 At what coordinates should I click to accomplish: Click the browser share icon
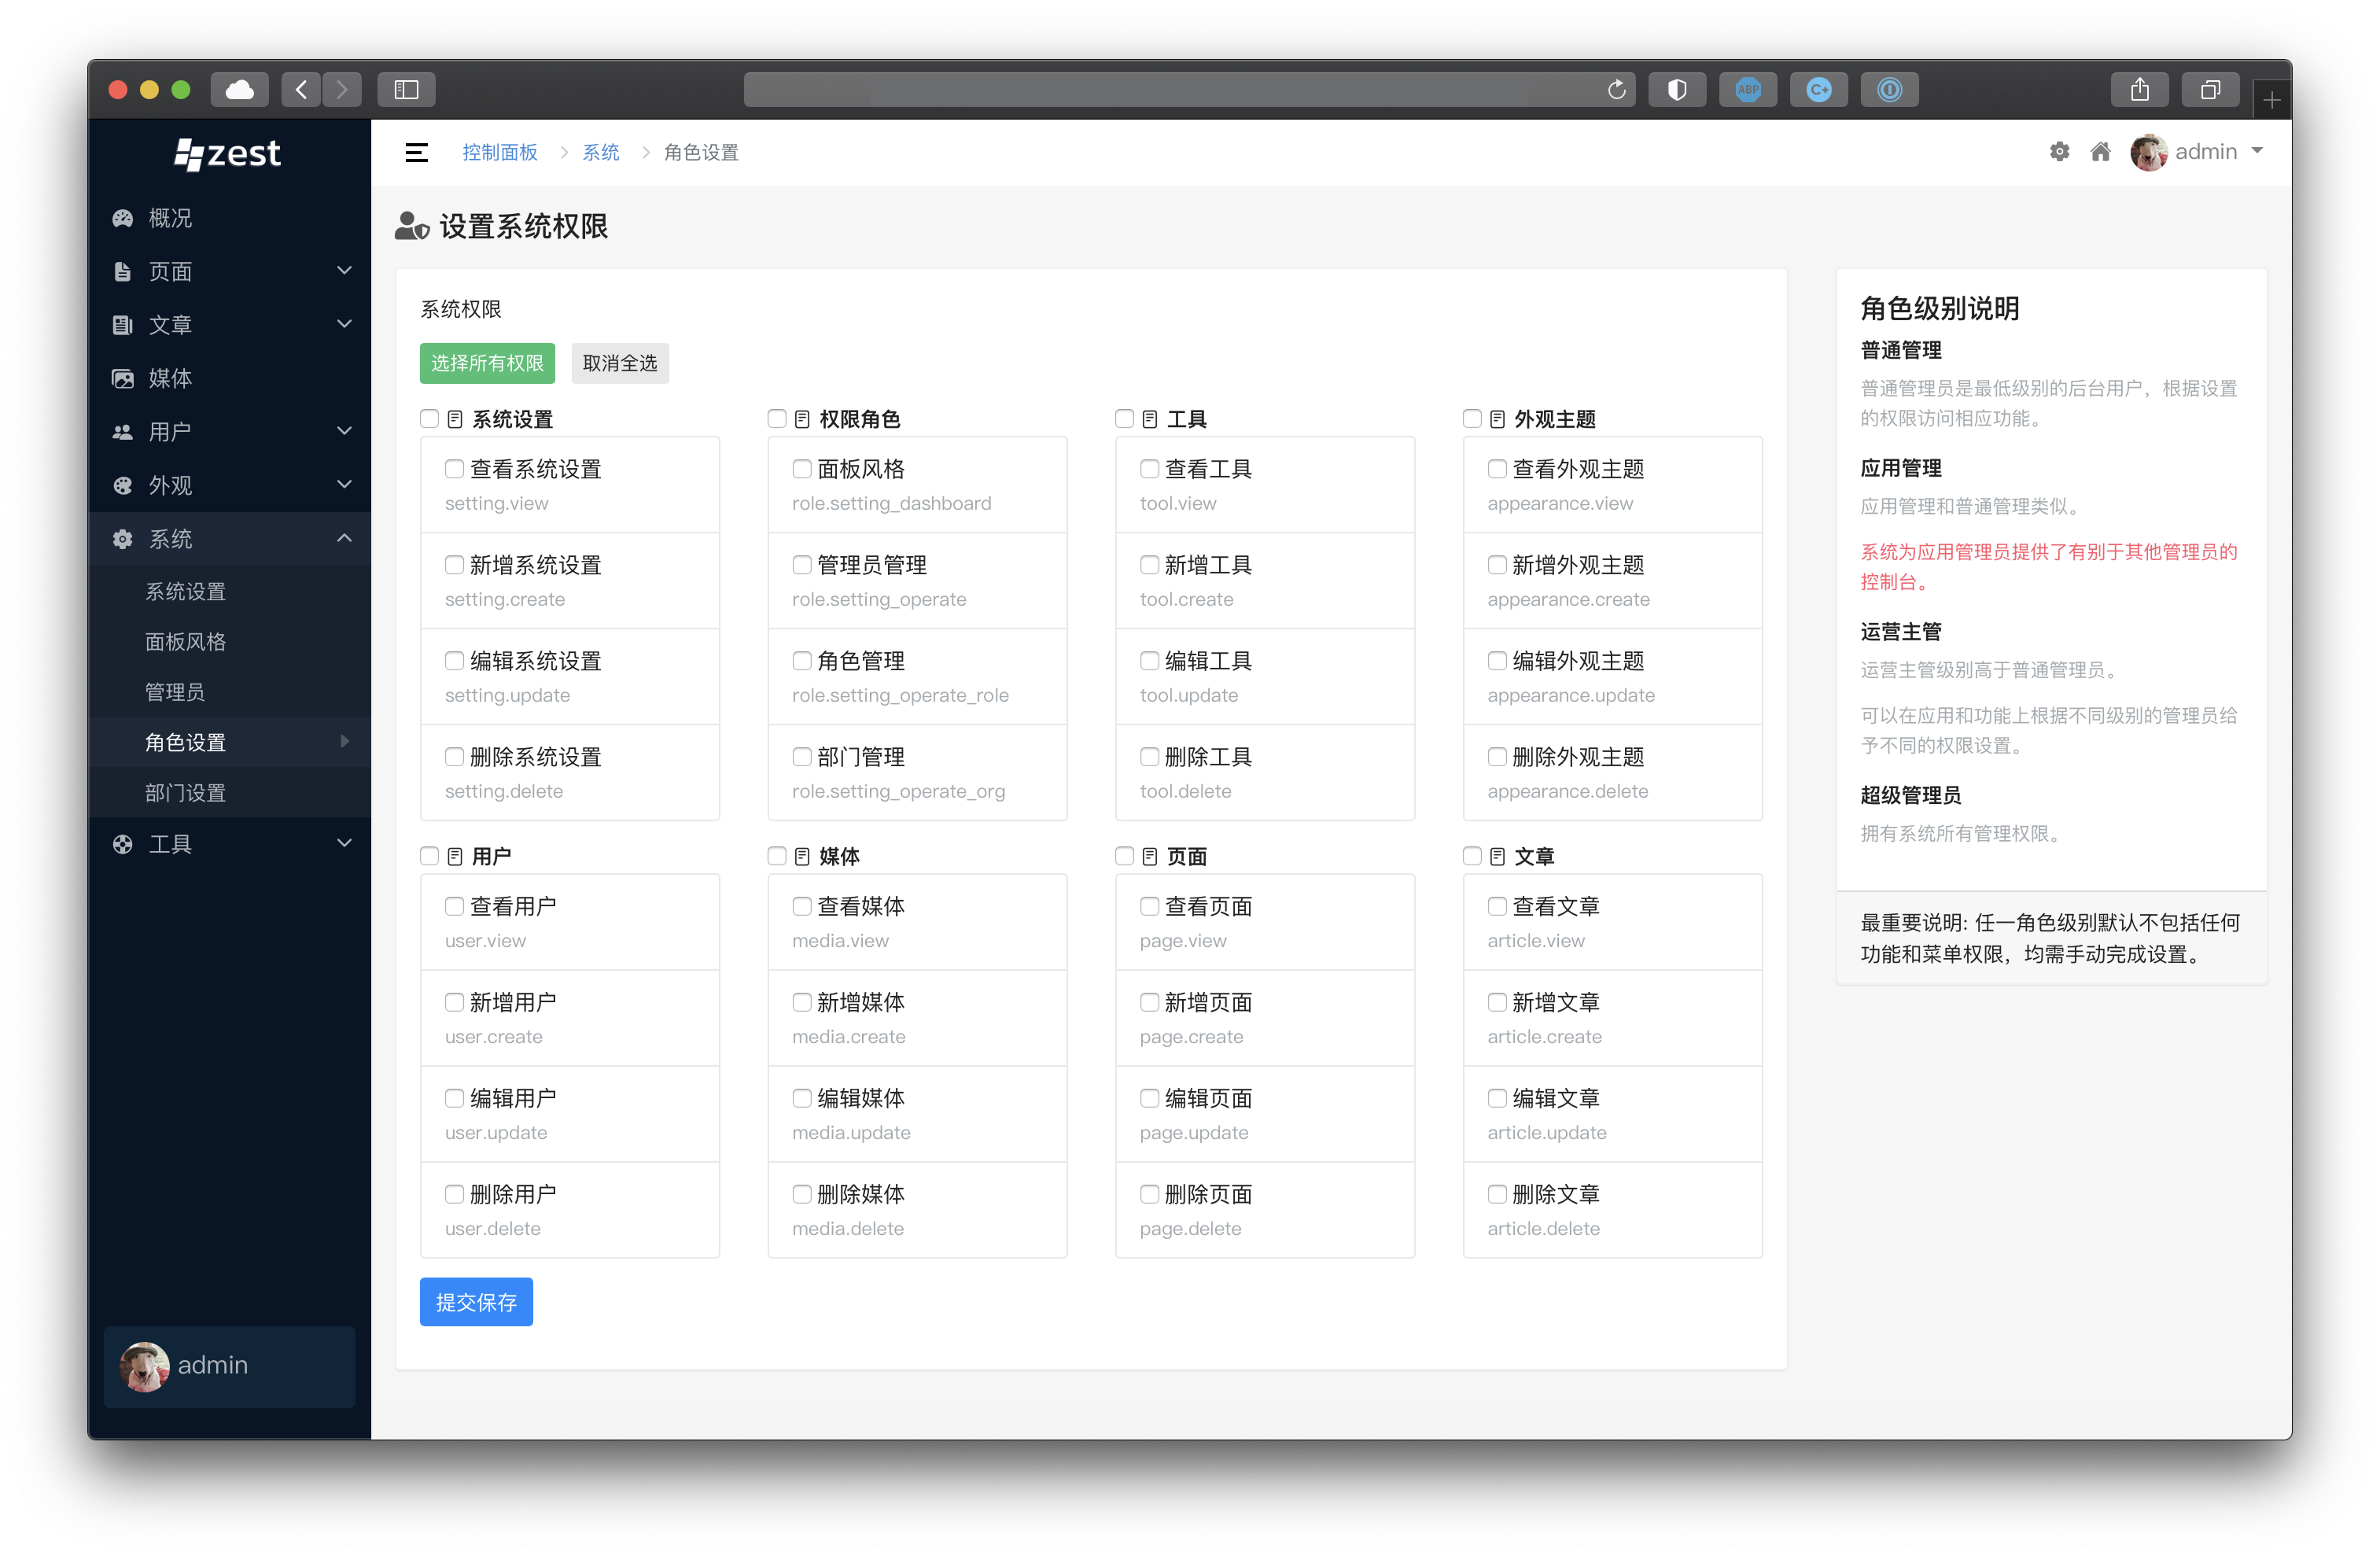click(2139, 90)
